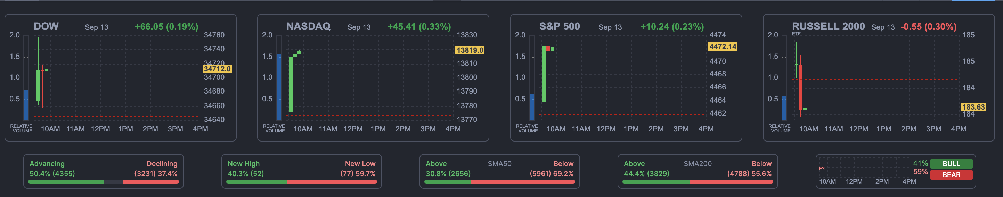Screen dimensions: 1003x197
Task: Click SMA200 Above 44.4% (3829) value
Action: click(x=646, y=174)
